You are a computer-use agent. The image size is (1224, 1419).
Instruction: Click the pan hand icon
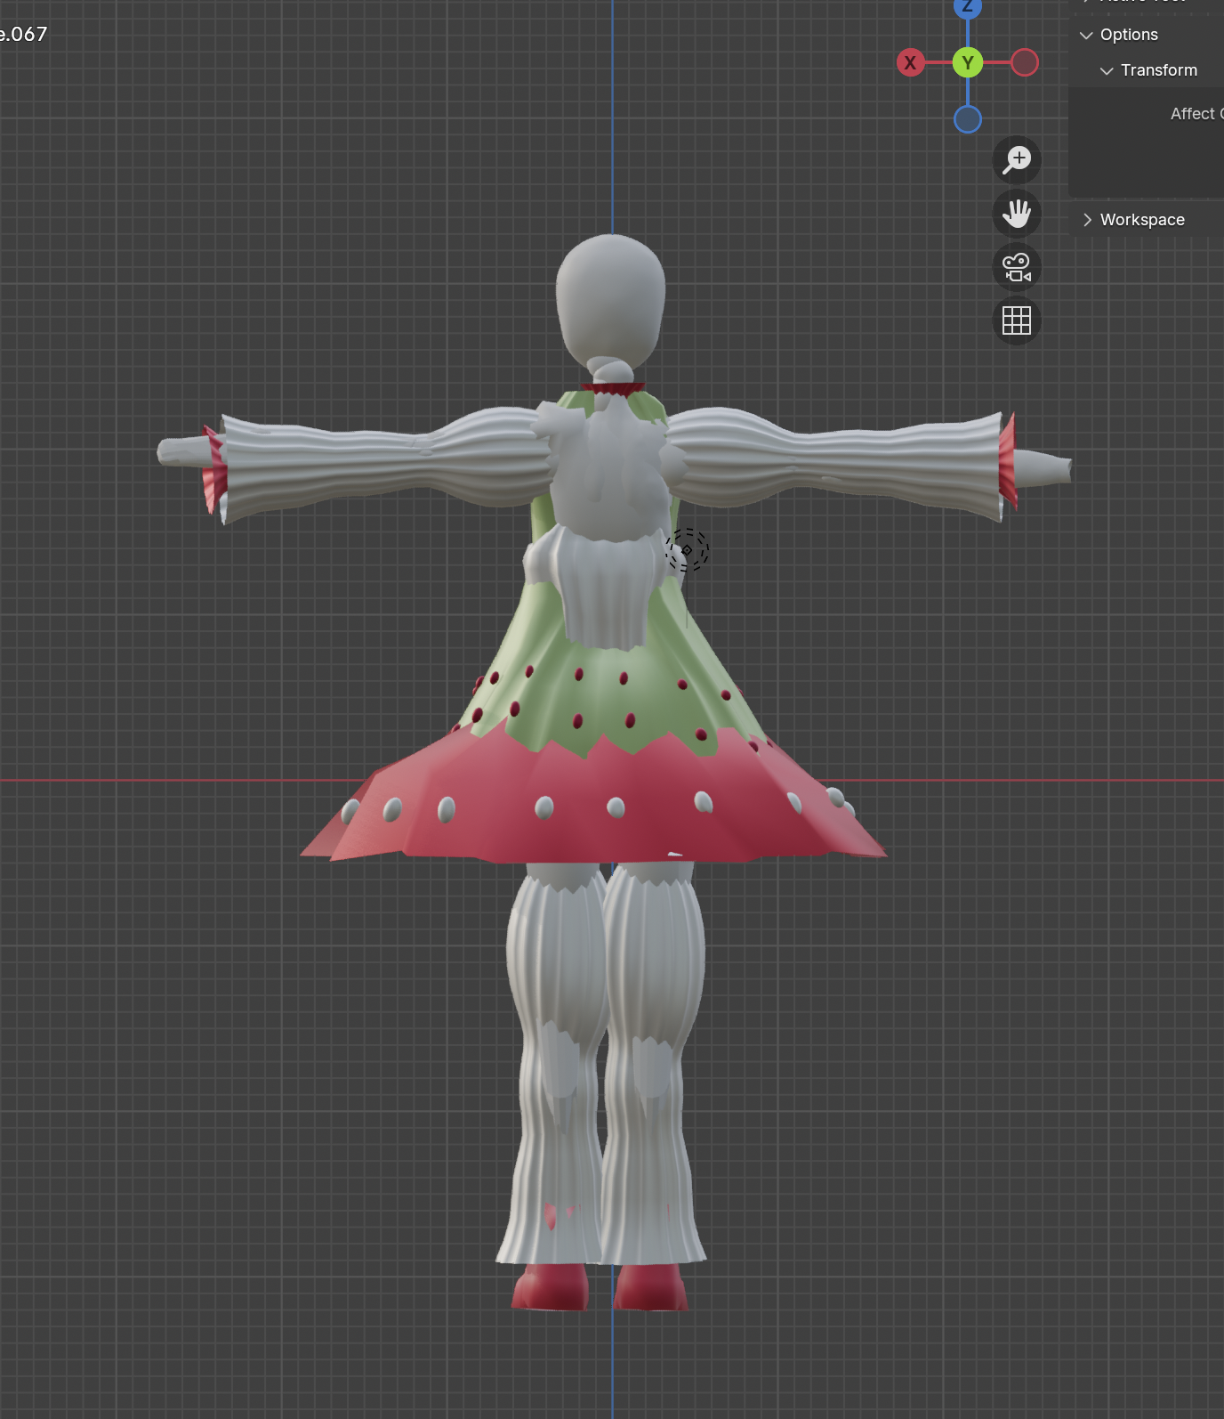(x=1016, y=214)
